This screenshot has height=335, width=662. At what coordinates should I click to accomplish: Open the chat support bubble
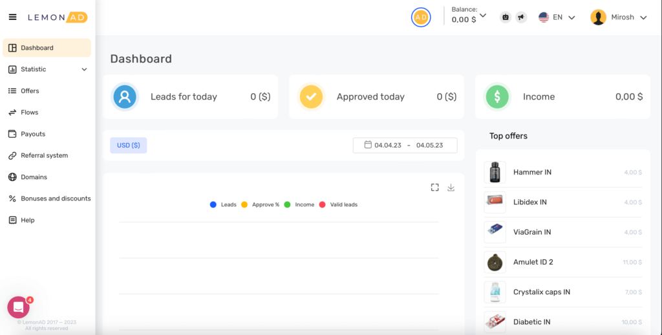[18, 307]
